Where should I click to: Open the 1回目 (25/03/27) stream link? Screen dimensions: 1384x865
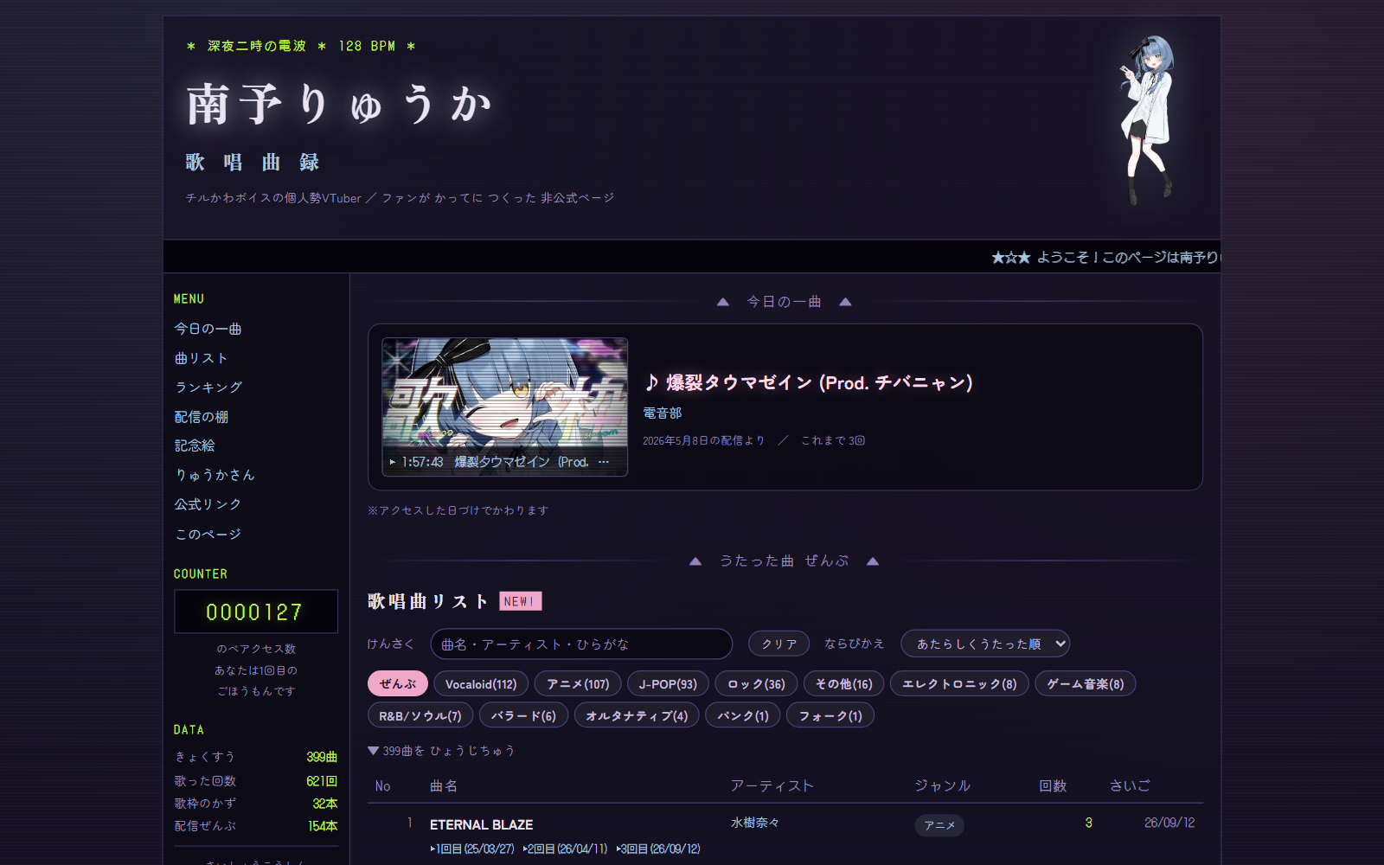point(472,849)
